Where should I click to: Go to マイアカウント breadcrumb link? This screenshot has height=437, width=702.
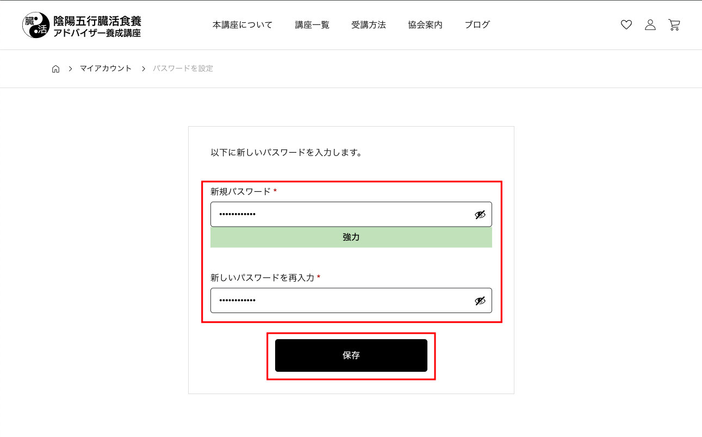pyautogui.click(x=106, y=68)
